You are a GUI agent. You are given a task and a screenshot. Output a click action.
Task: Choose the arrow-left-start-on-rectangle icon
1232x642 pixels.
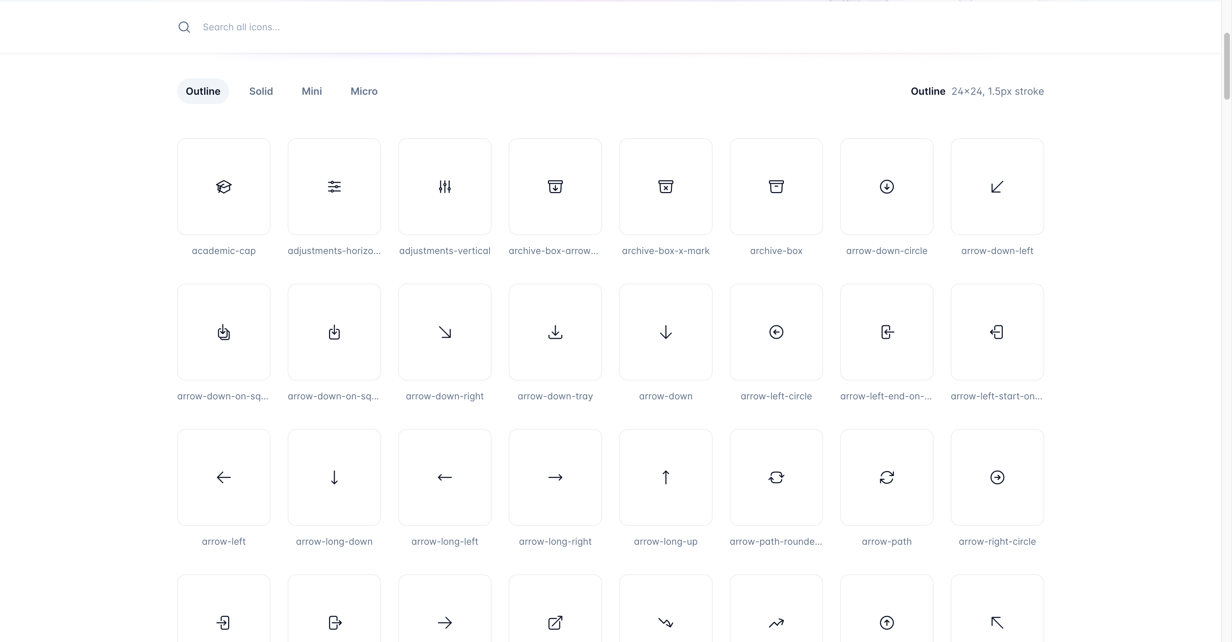tap(997, 332)
